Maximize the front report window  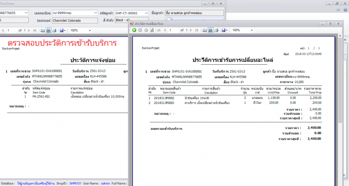pyautogui.click(x=330, y=23)
